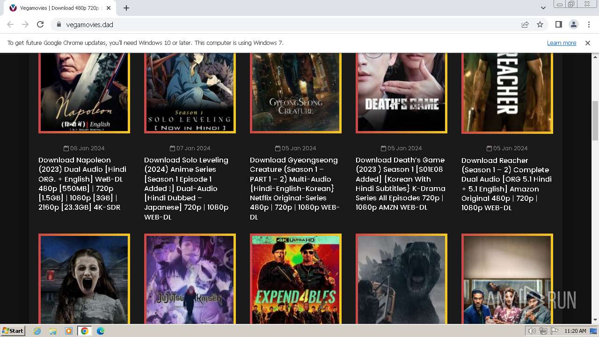Viewport: 599px width, 337px height.
Task: Open the Download Death's Game title link
Action: [401, 183]
